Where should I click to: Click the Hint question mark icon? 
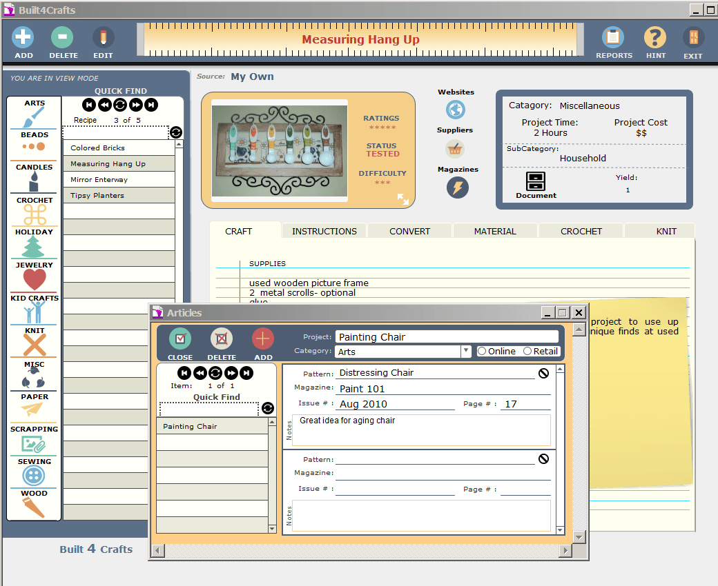[654, 38]
